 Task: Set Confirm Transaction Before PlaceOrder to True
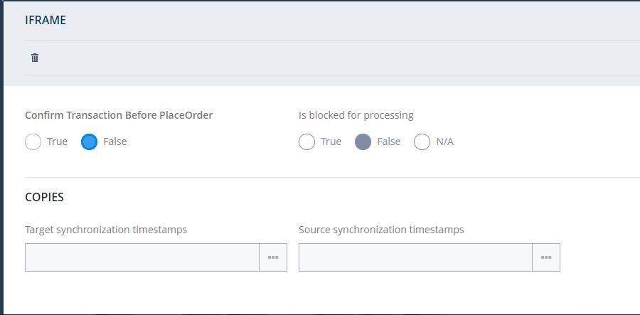click(33, 142)
